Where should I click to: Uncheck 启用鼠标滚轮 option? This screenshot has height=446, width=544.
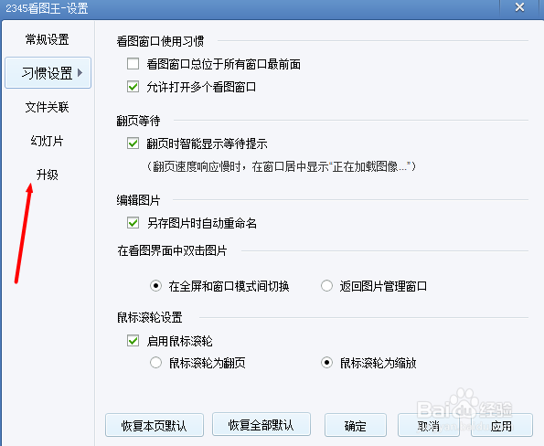(x=133, y=341)
